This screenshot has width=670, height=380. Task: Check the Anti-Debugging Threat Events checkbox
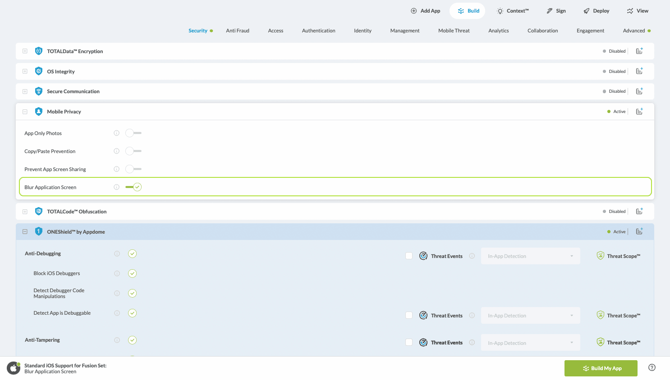point(409,256)
